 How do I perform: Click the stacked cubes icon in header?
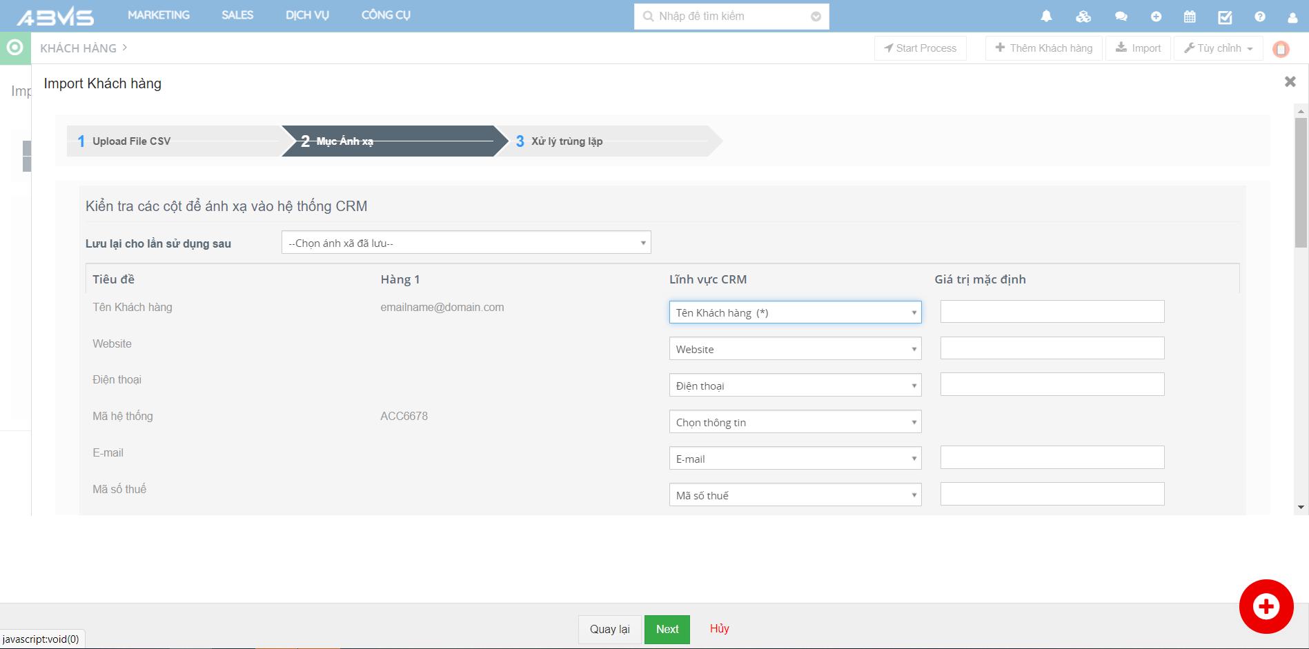coord(1083,17)
